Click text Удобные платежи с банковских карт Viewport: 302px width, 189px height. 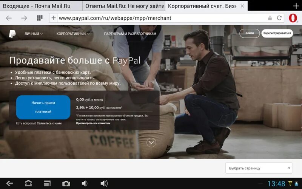[x=53, y=72]
